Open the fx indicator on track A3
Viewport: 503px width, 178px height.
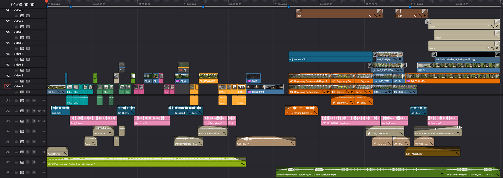[39, 121]
